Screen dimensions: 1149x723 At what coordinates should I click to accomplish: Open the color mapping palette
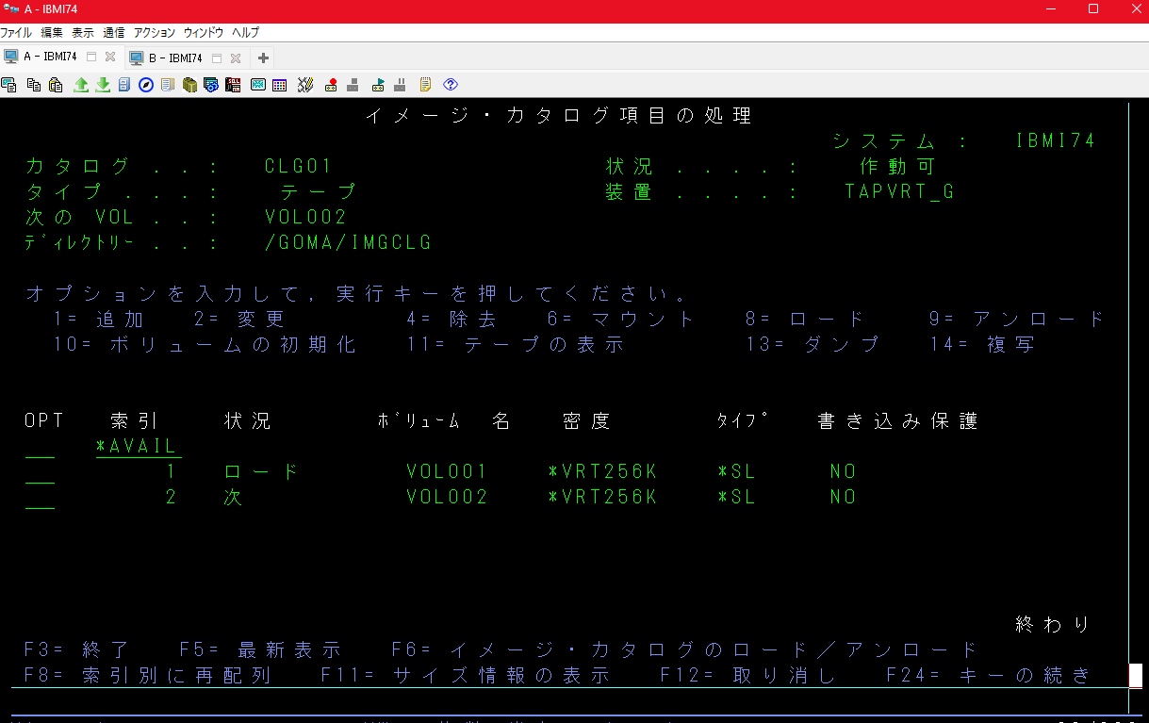point(279,85)
